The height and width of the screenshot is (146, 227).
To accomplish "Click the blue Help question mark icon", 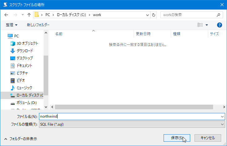I will (x=220, y=25).
